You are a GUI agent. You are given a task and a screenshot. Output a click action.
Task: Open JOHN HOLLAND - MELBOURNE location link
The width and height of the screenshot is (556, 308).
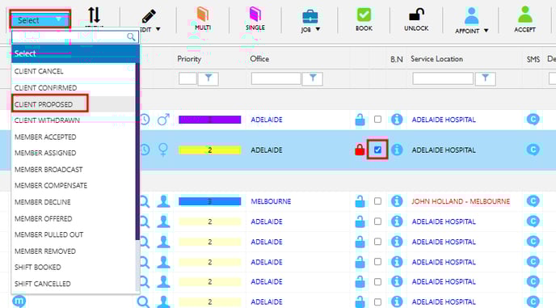point(461,201)
